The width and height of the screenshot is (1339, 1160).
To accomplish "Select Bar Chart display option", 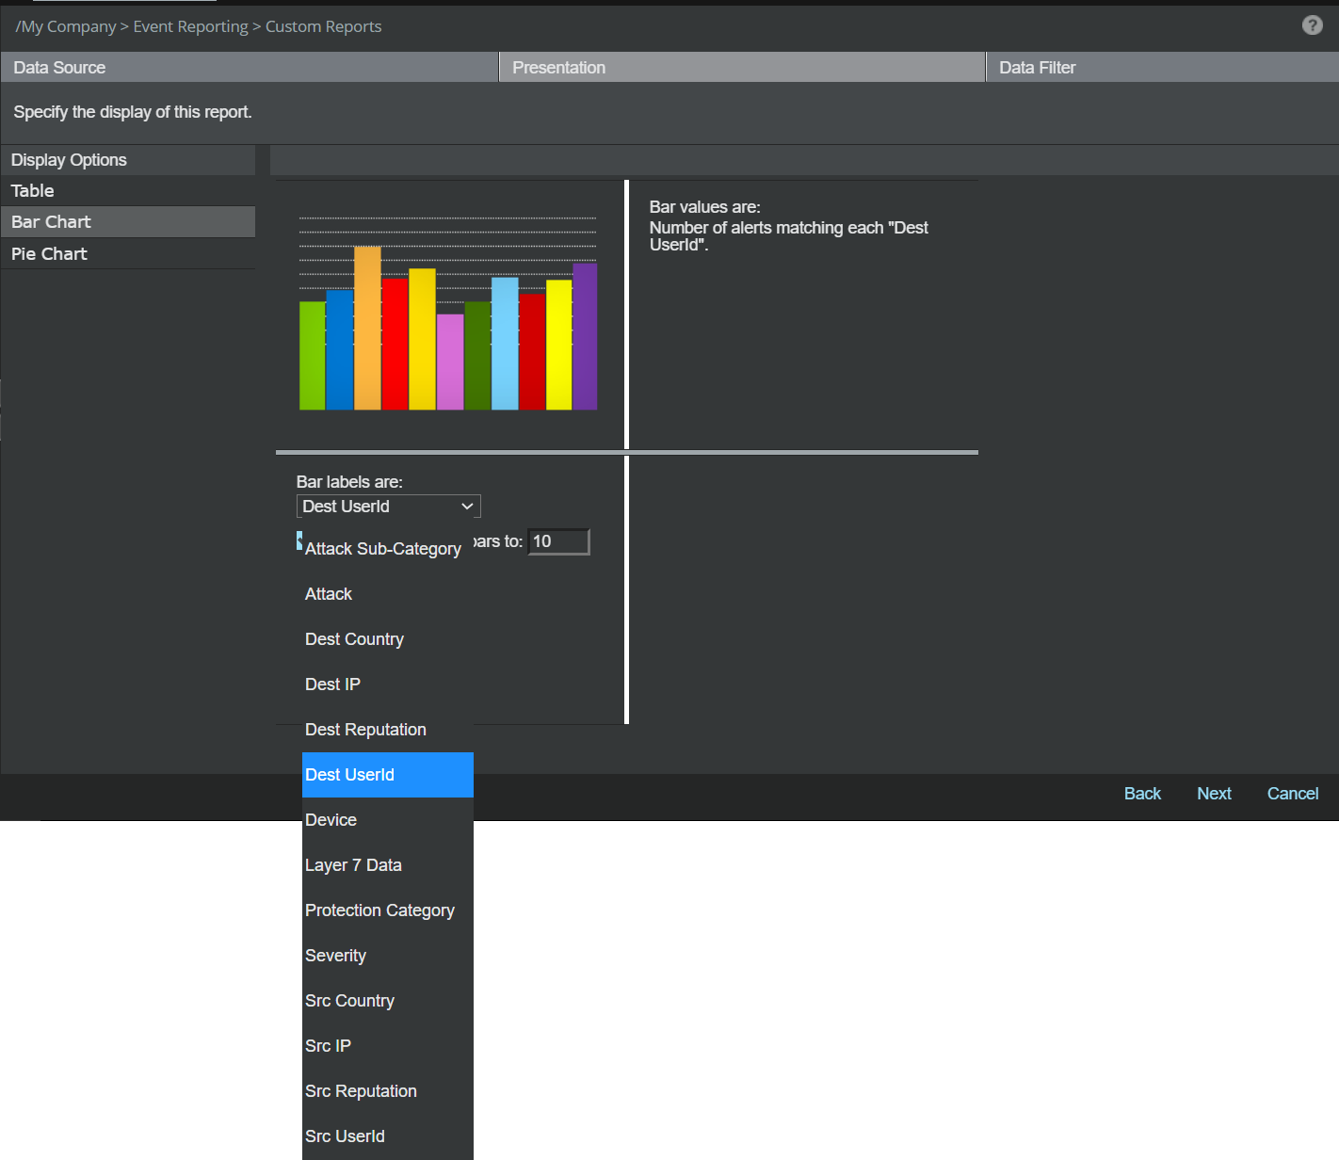I will point(127,222).
